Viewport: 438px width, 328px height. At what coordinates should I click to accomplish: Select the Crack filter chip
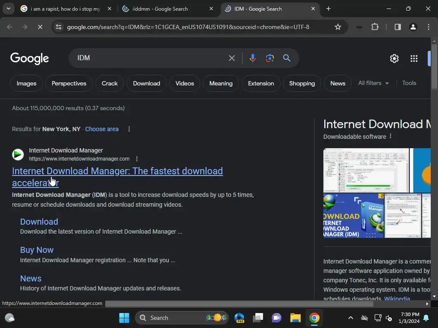109,83
